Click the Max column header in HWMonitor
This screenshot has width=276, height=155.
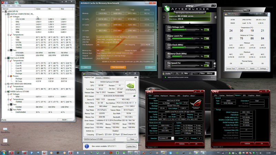coord(67,9)
